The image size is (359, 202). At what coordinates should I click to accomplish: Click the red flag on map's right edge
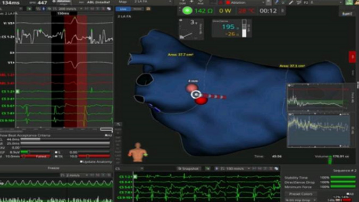click(x=352, y=57)
